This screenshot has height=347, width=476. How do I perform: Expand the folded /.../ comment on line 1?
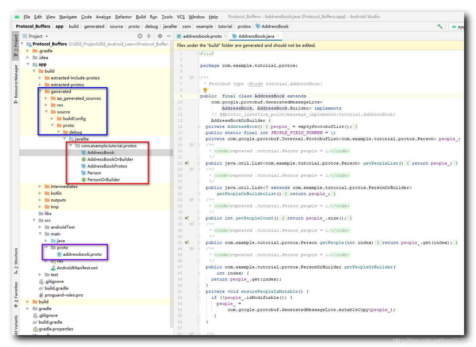tap(207, 53)
